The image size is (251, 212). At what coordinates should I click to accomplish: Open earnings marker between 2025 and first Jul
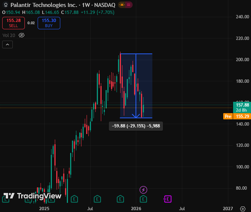pyautogui.click(x=74, y=199)
